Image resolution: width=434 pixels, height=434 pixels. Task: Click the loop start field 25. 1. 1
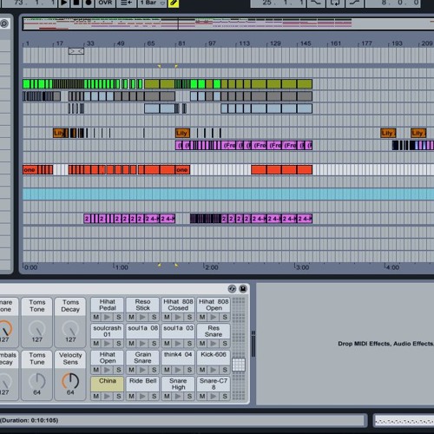click(x=279, y=3)
